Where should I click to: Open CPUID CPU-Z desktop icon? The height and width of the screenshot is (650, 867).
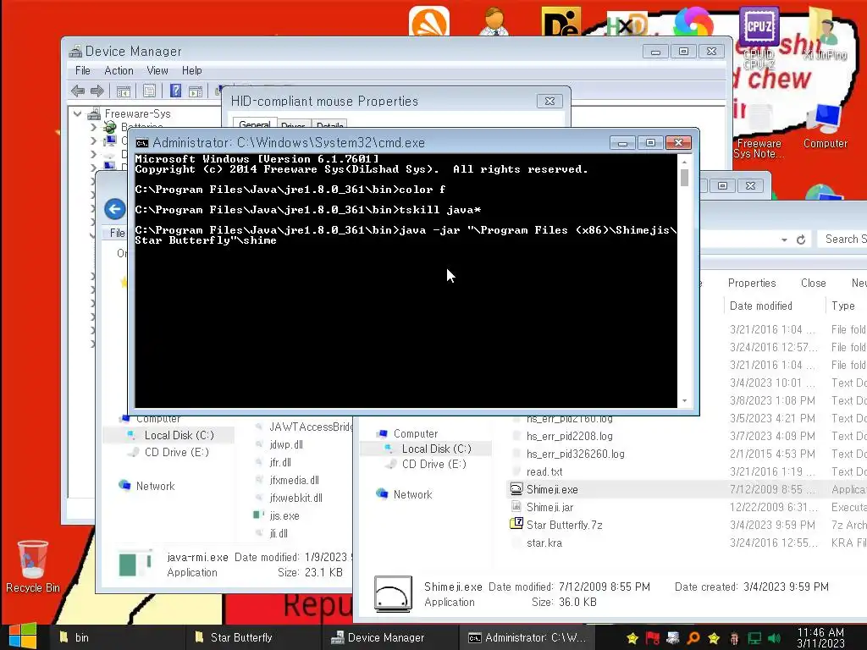coord(759,39)
